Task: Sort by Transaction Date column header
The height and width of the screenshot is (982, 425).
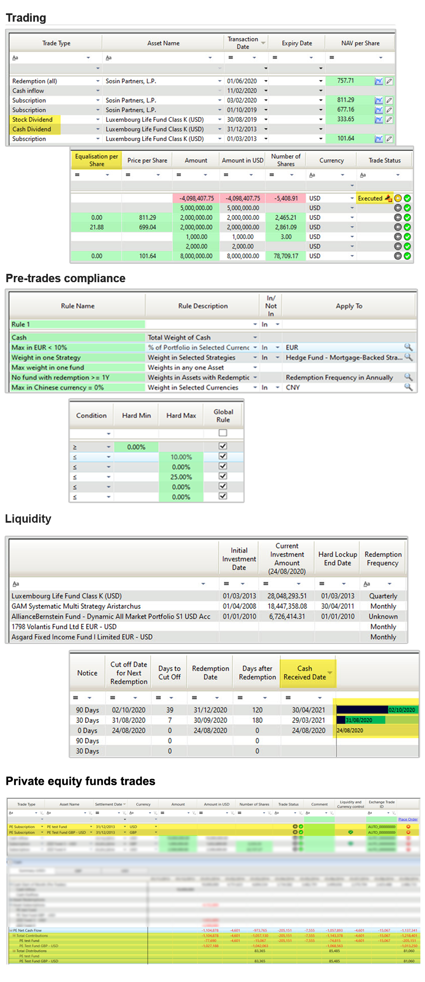Action: click(246, 43)
